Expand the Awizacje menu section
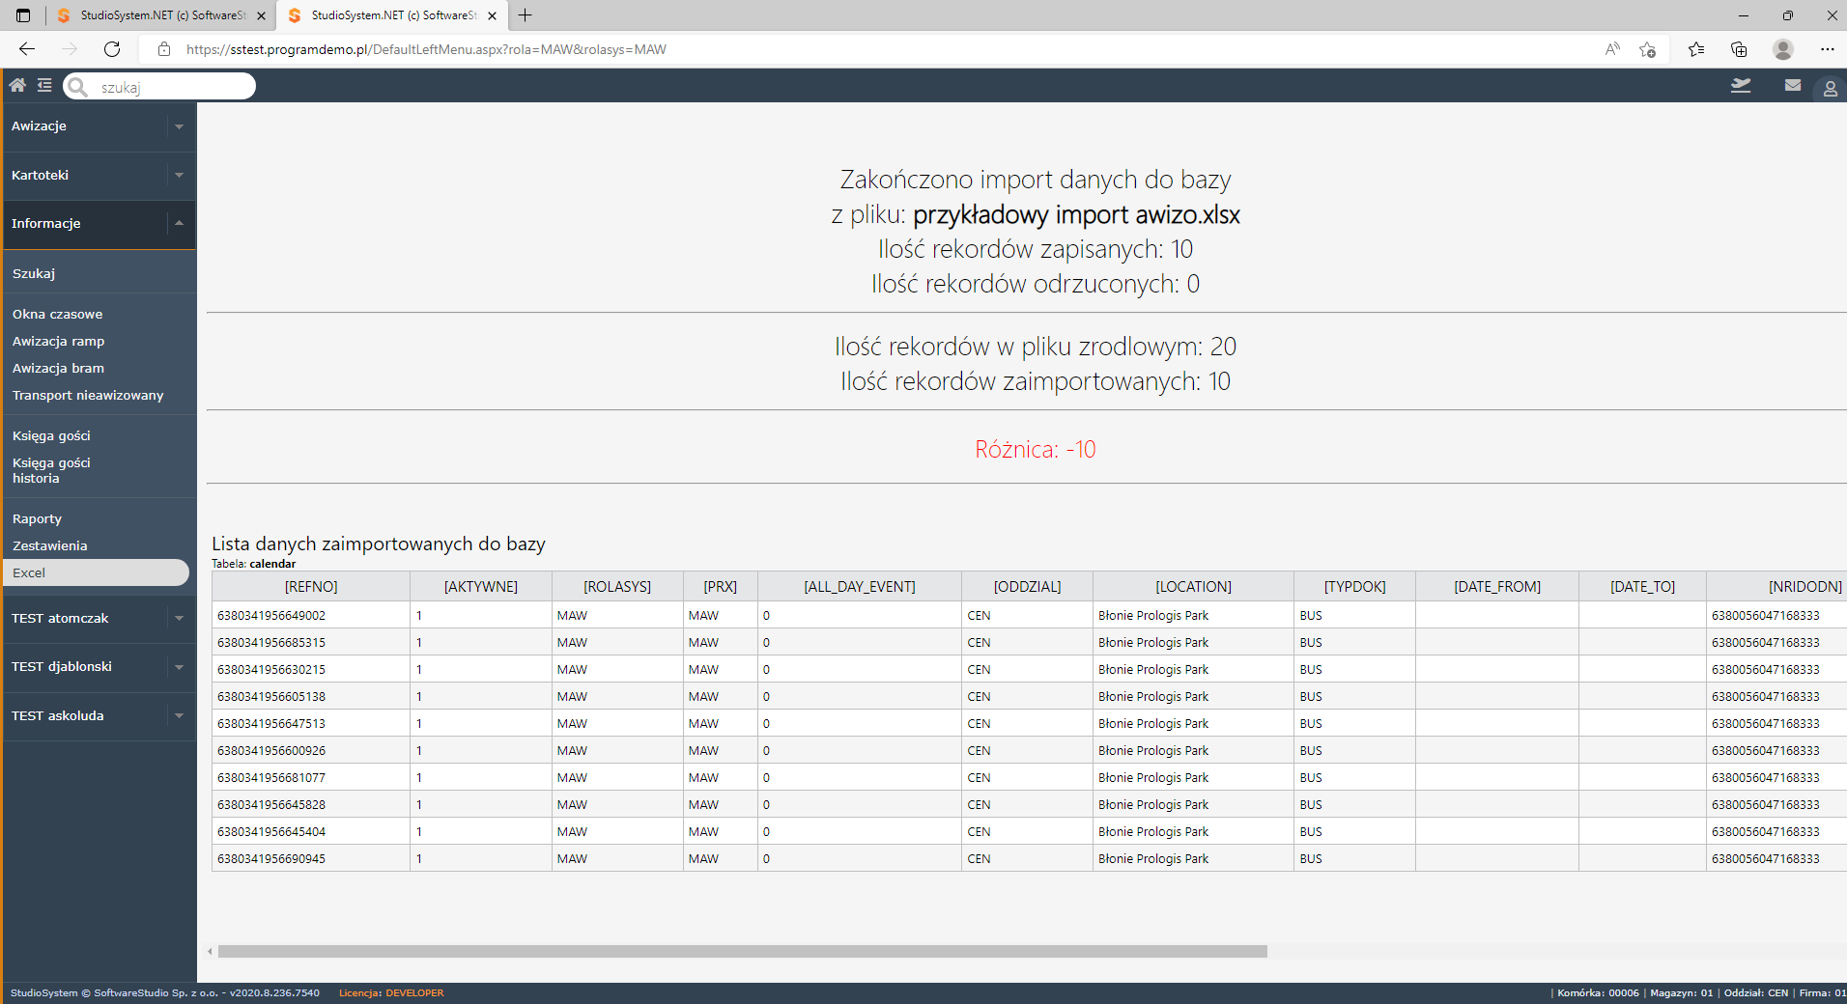 point(179,126)
